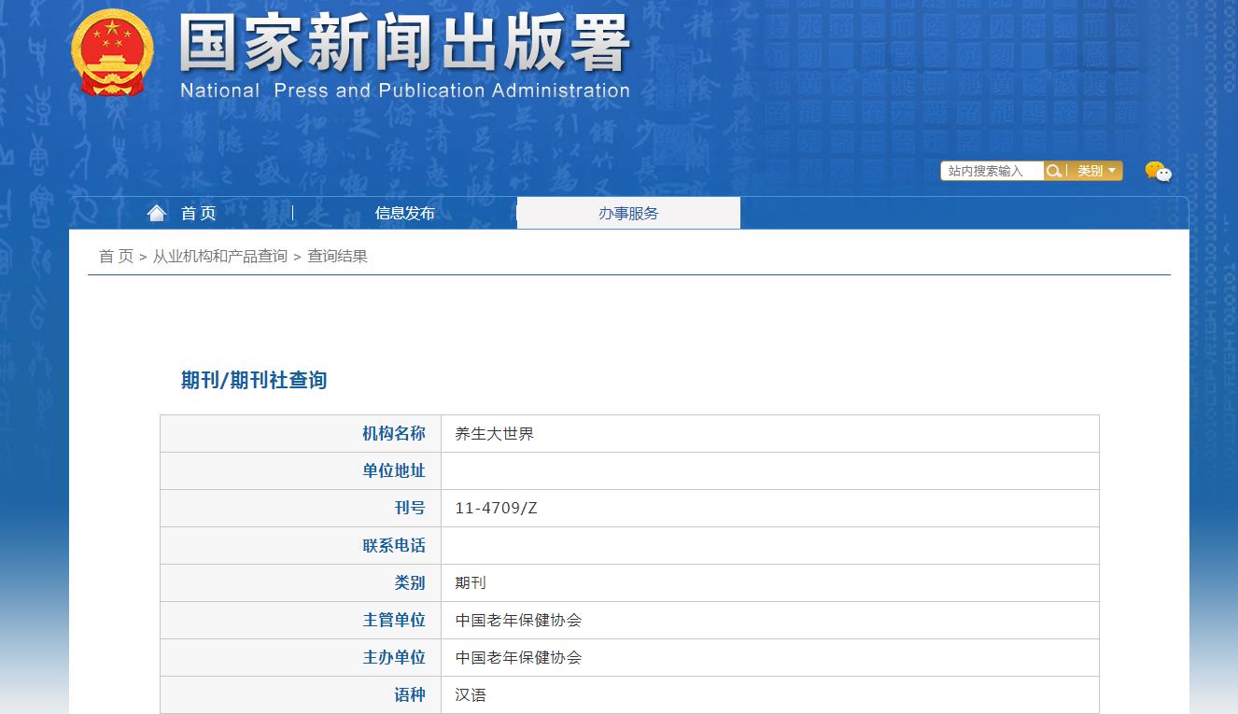Switch to the 信息发布 tab
1238x714 pixels.
(x=404, y=213)
